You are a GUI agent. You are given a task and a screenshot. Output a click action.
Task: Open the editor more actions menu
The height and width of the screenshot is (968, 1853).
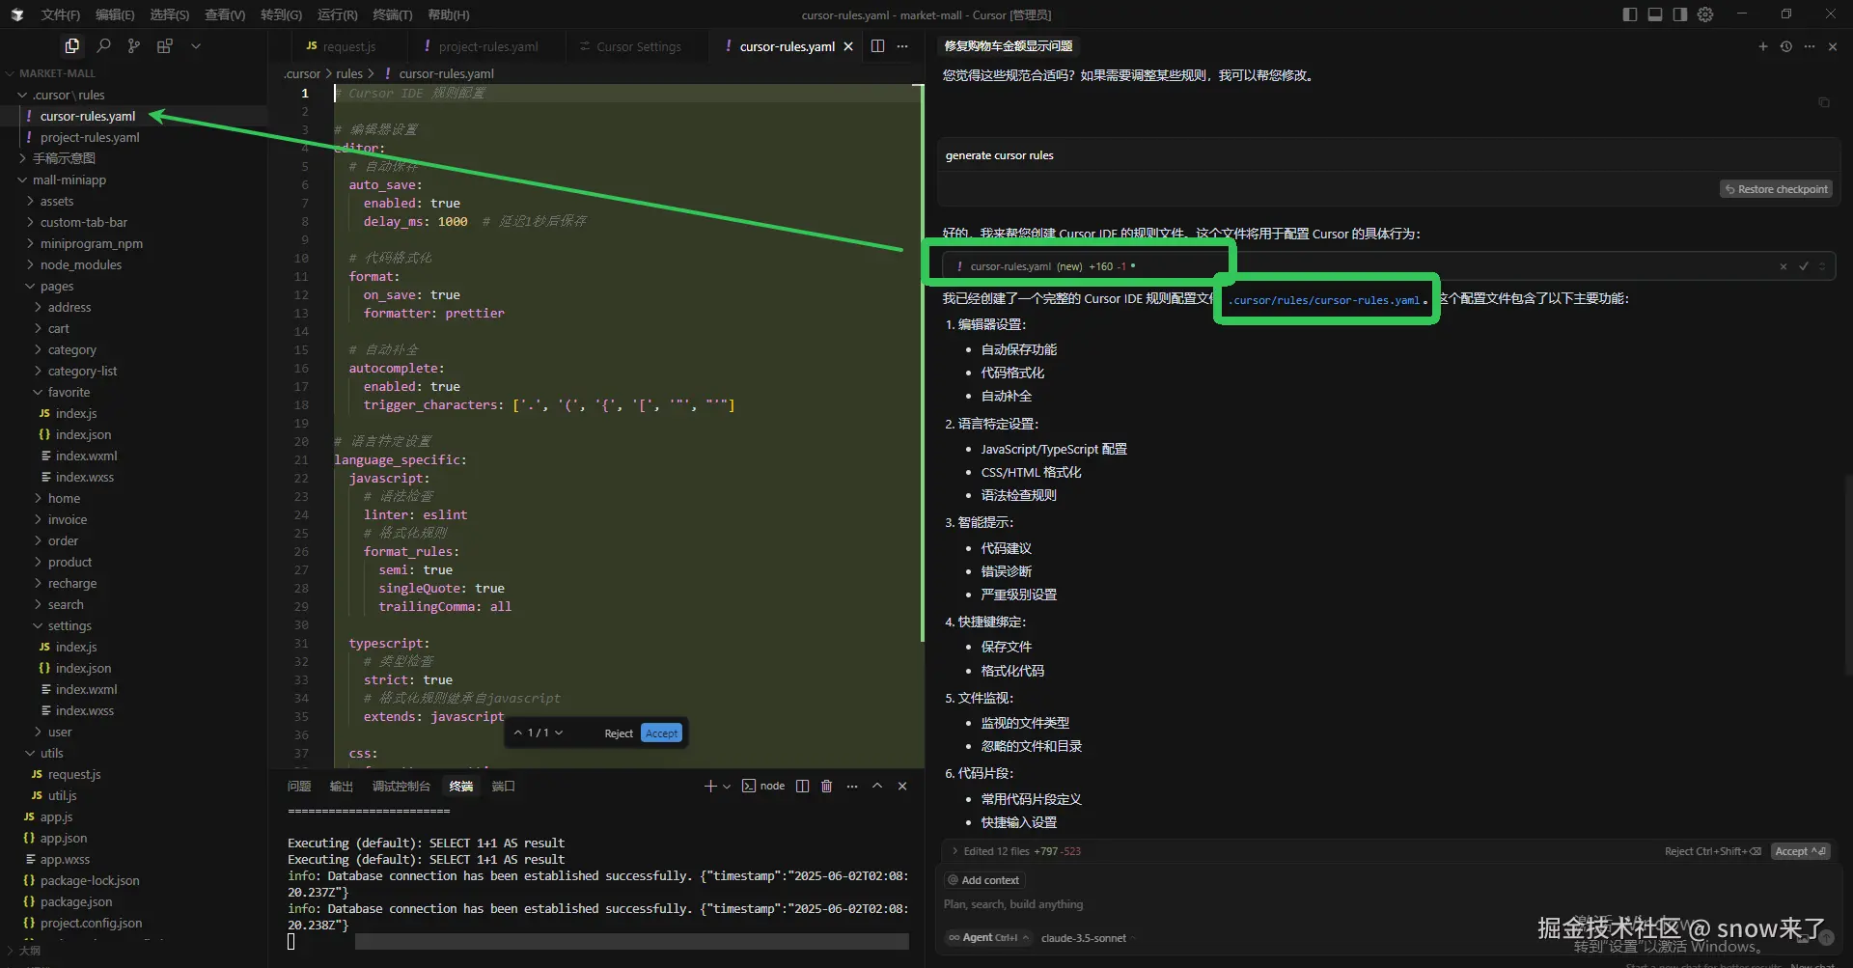[902, 46]
